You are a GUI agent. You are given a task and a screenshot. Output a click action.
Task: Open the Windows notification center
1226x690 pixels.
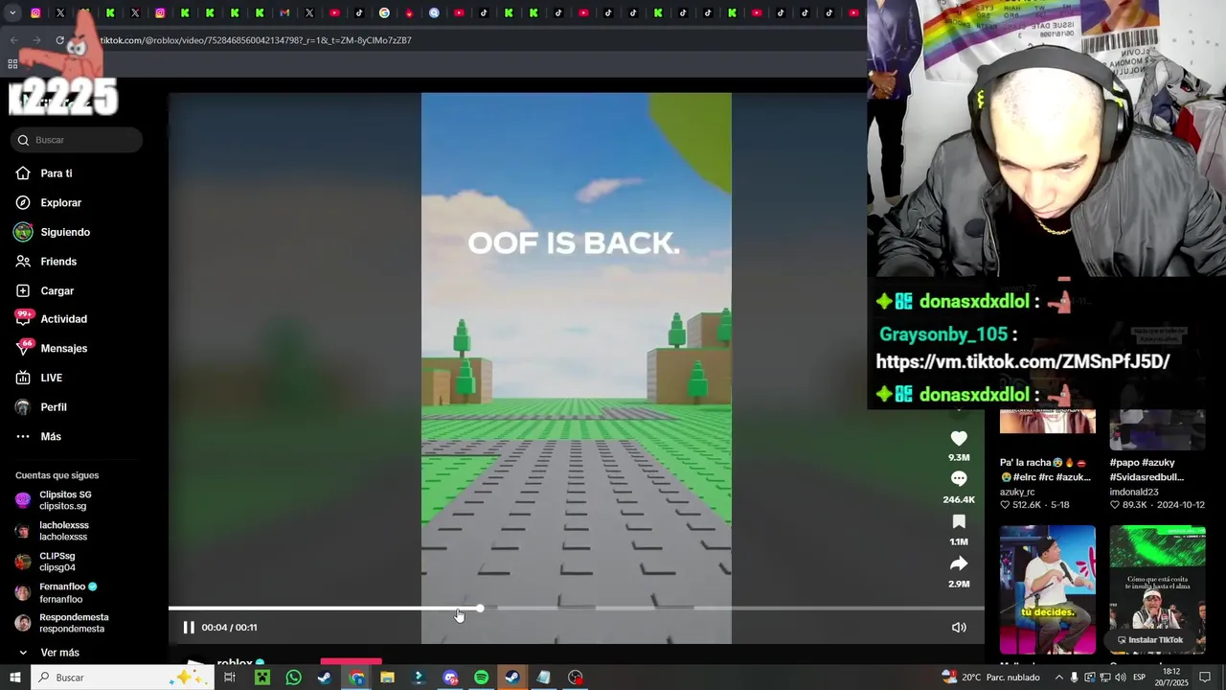point(1205,678)
